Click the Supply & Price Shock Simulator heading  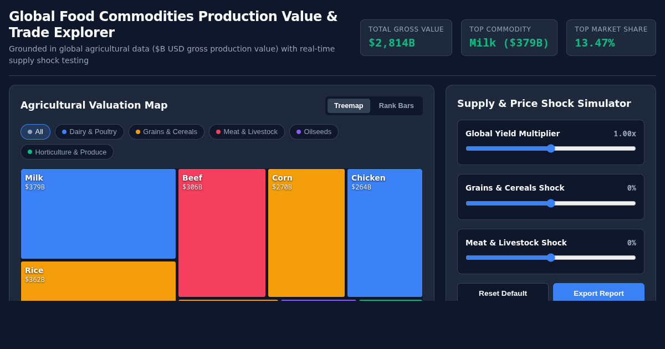tap(544, 104)
